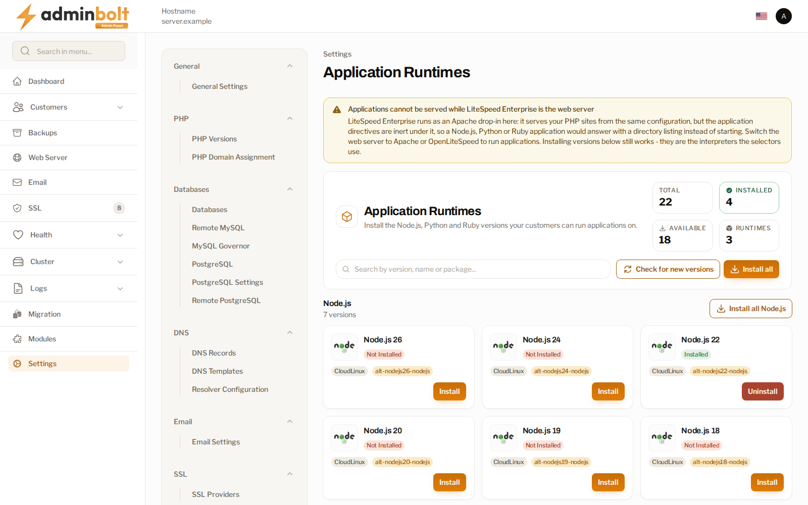Click the Runtimes count card
The height and width of the screenshot is (505, 808).
click(x=749, y=235)
